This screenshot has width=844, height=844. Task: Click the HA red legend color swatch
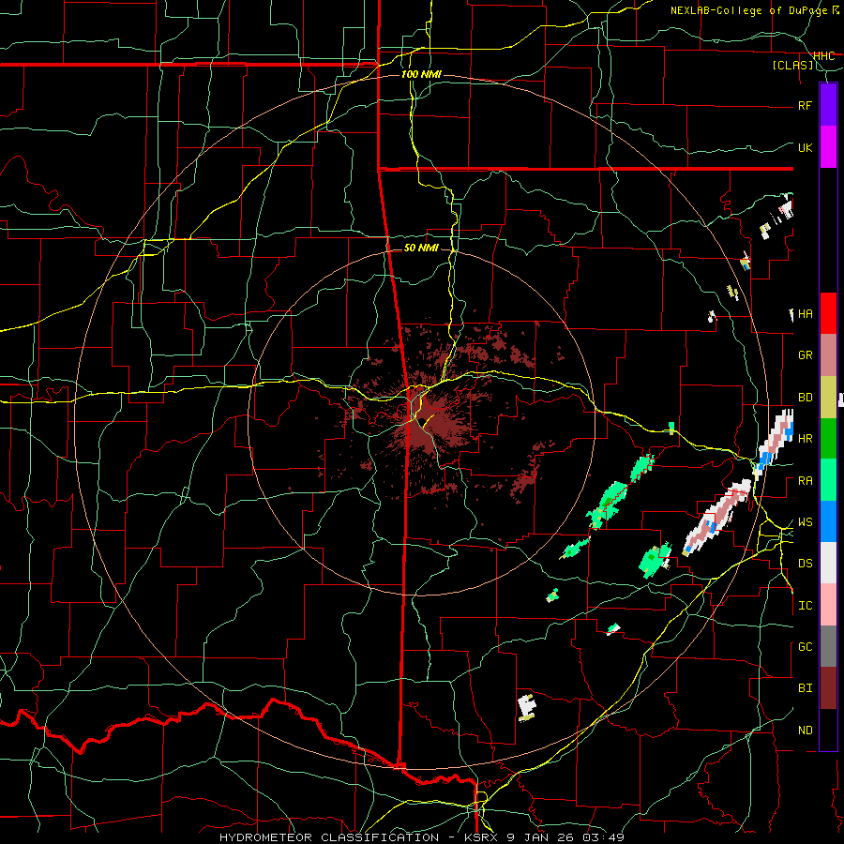[828, 313]
